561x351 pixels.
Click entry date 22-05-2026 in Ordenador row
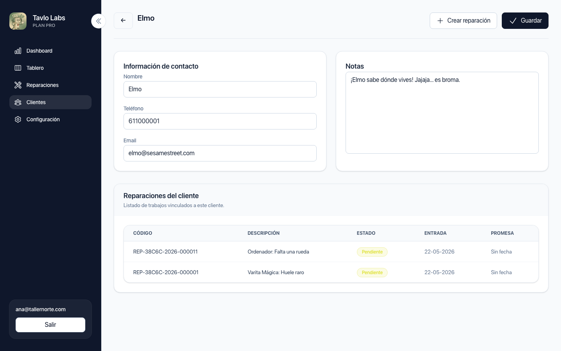click(x=439, y=252)
